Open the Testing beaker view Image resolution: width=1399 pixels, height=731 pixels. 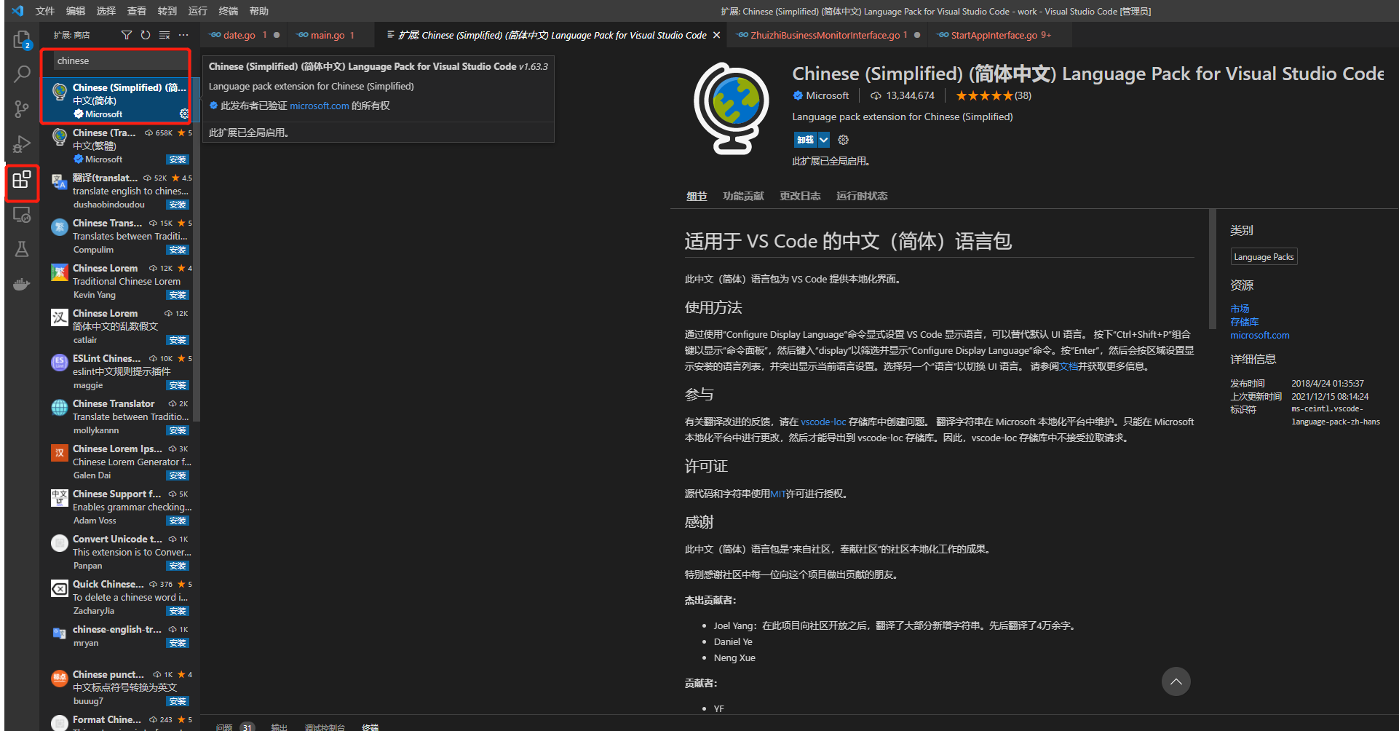(x=22, y=249)
